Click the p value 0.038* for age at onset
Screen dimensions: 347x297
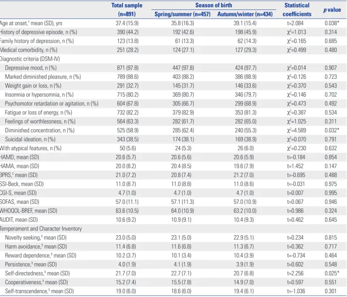pos(332,23)
